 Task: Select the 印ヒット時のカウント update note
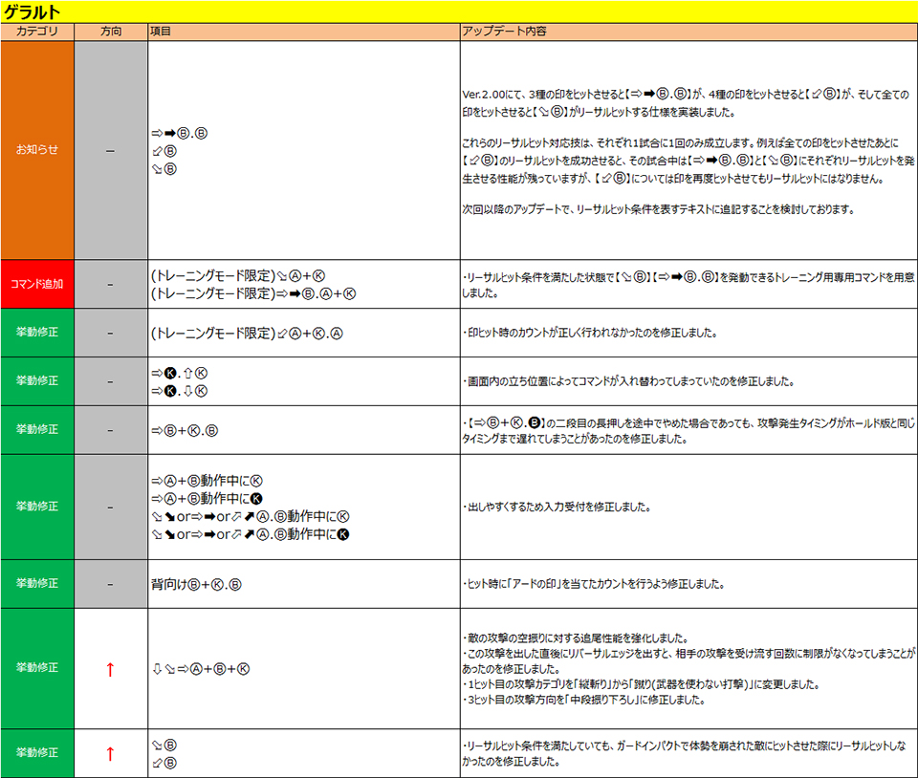589,334
